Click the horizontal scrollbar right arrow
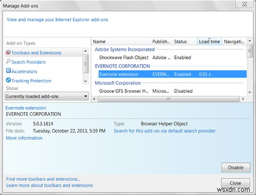 click(243, 99)
